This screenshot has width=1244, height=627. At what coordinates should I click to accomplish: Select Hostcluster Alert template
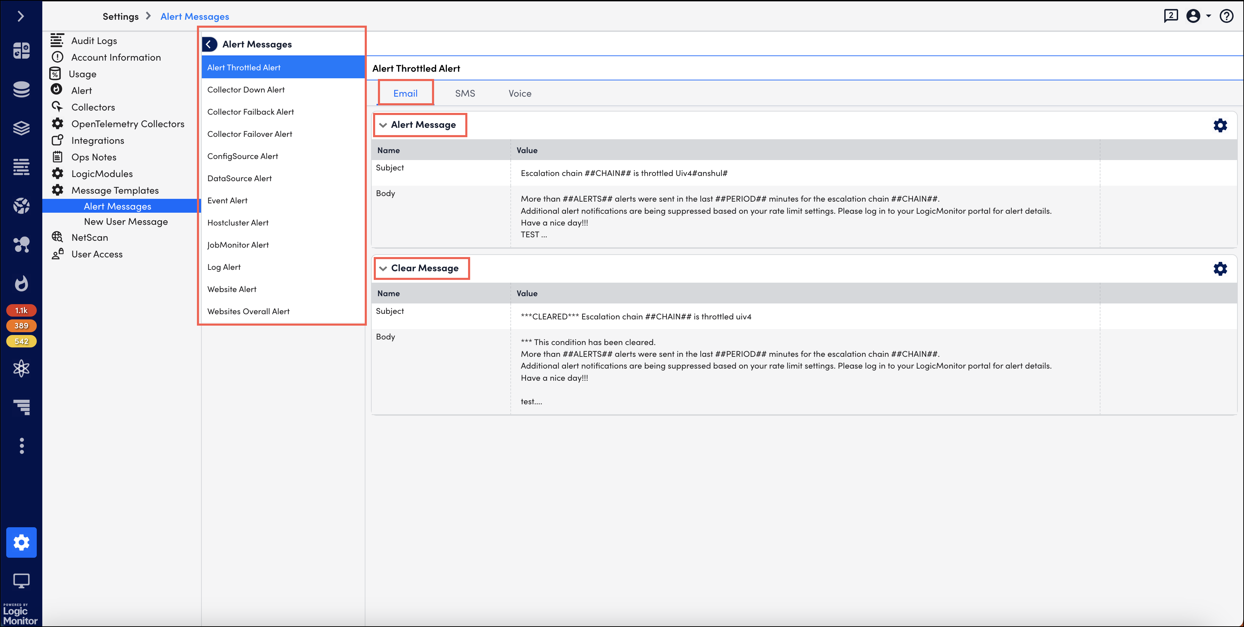pos(283,222)
